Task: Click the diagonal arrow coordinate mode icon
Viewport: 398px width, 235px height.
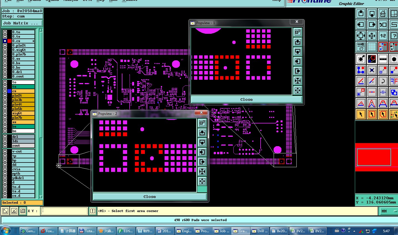Action: (5, 211)
